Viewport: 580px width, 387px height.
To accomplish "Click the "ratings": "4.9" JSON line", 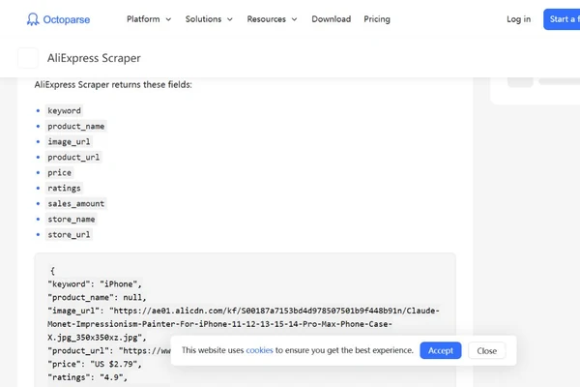I will (x=87, y=377).
